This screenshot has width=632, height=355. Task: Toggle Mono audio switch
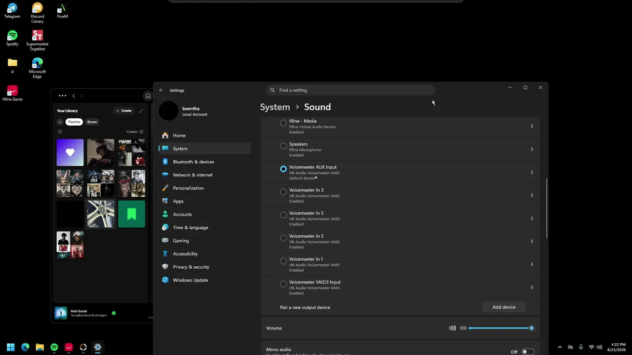pos(527,352)
